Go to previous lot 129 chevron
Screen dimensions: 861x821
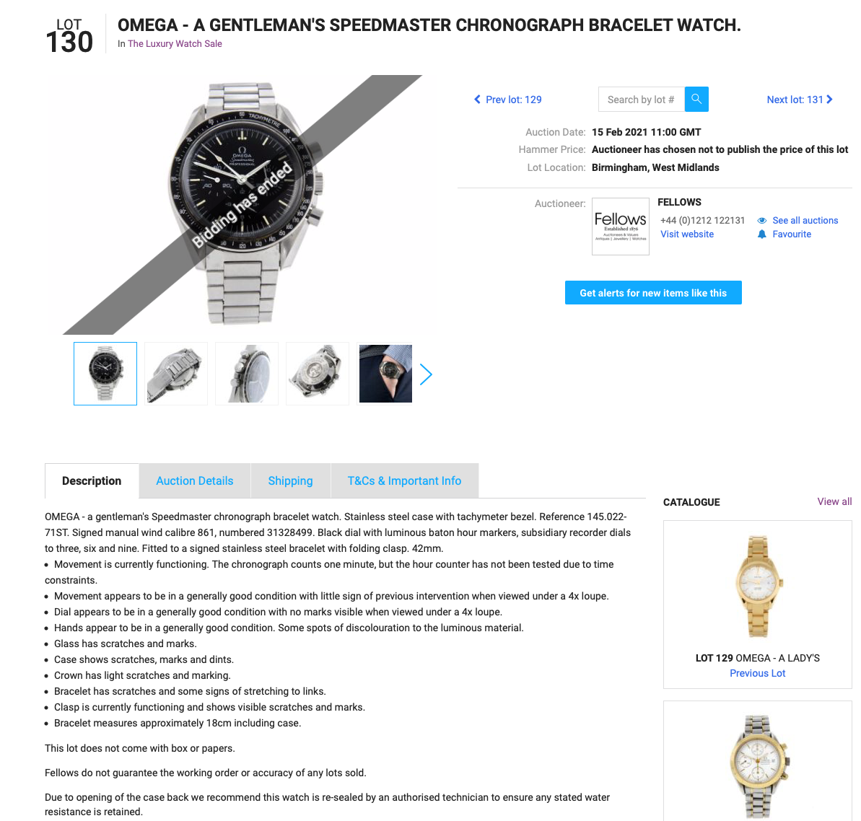(x=477, y=100)
